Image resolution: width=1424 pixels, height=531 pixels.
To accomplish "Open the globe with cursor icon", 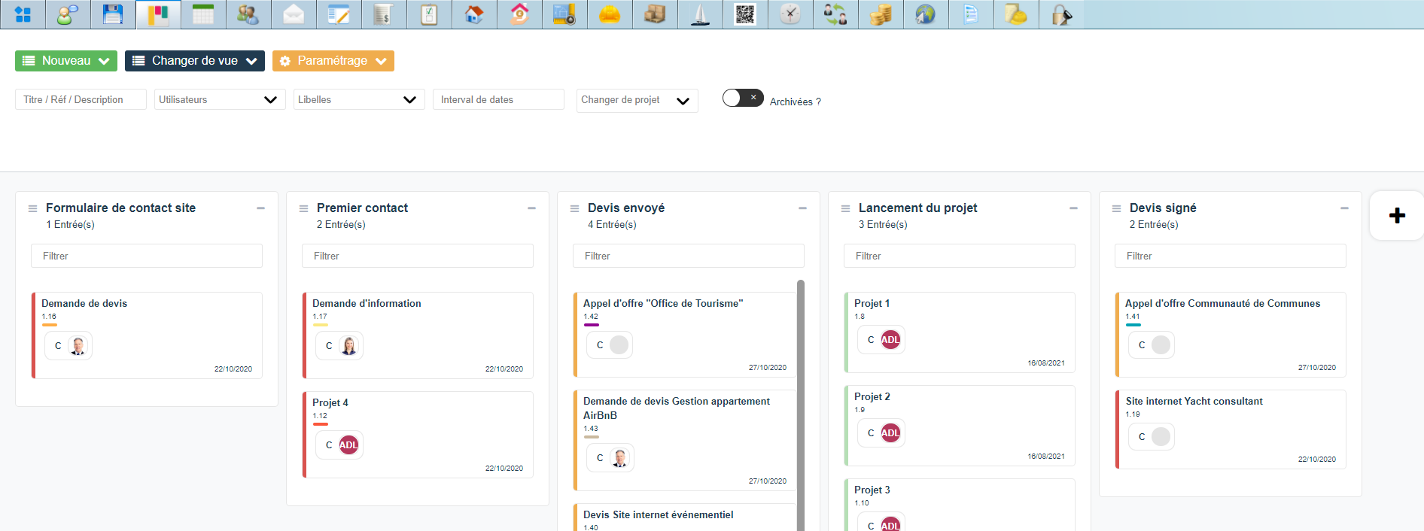I will pyautogui.click(x=926, y=14).
